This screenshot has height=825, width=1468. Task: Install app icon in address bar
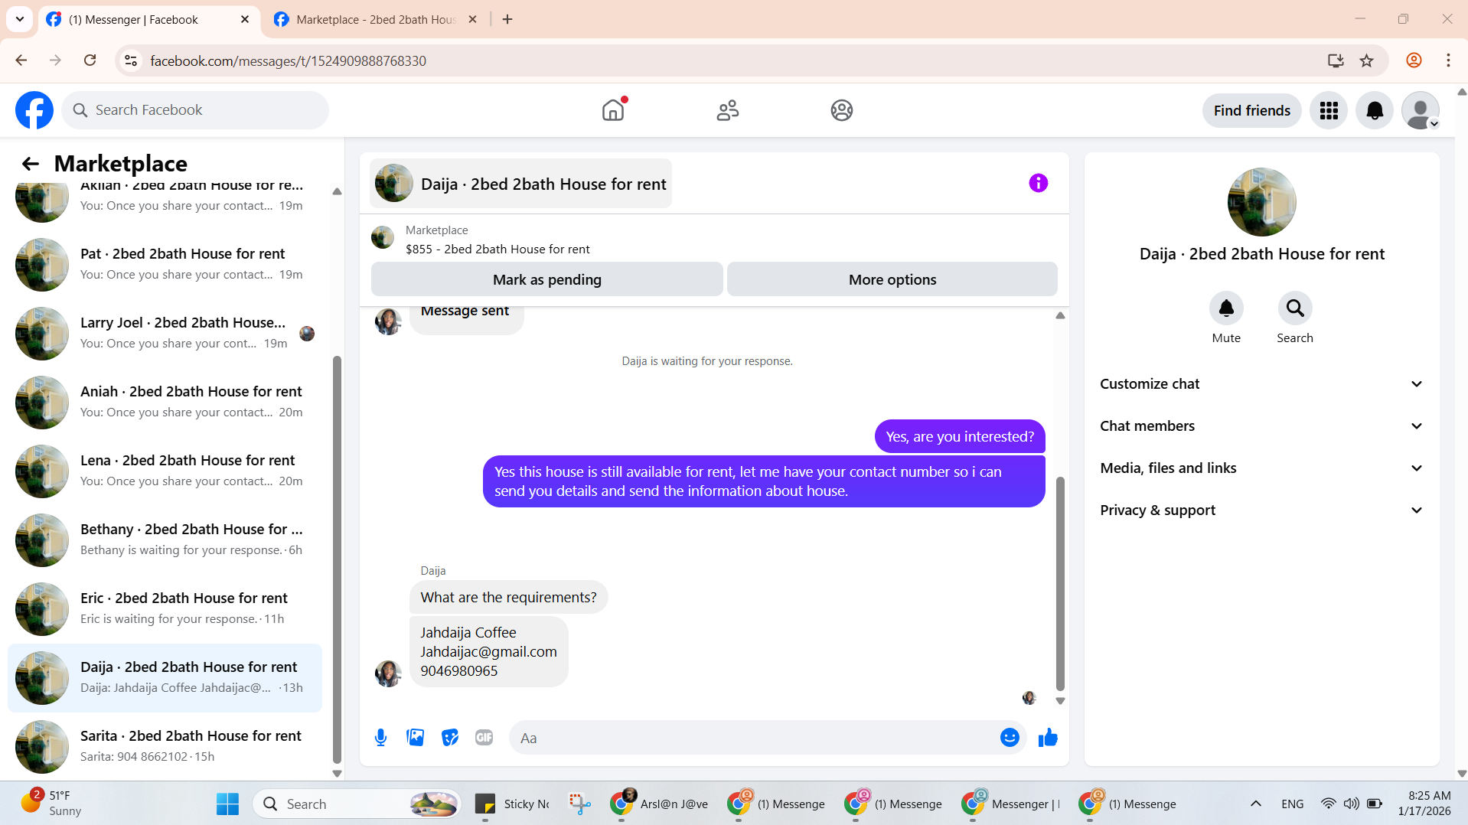point(1336,60)
